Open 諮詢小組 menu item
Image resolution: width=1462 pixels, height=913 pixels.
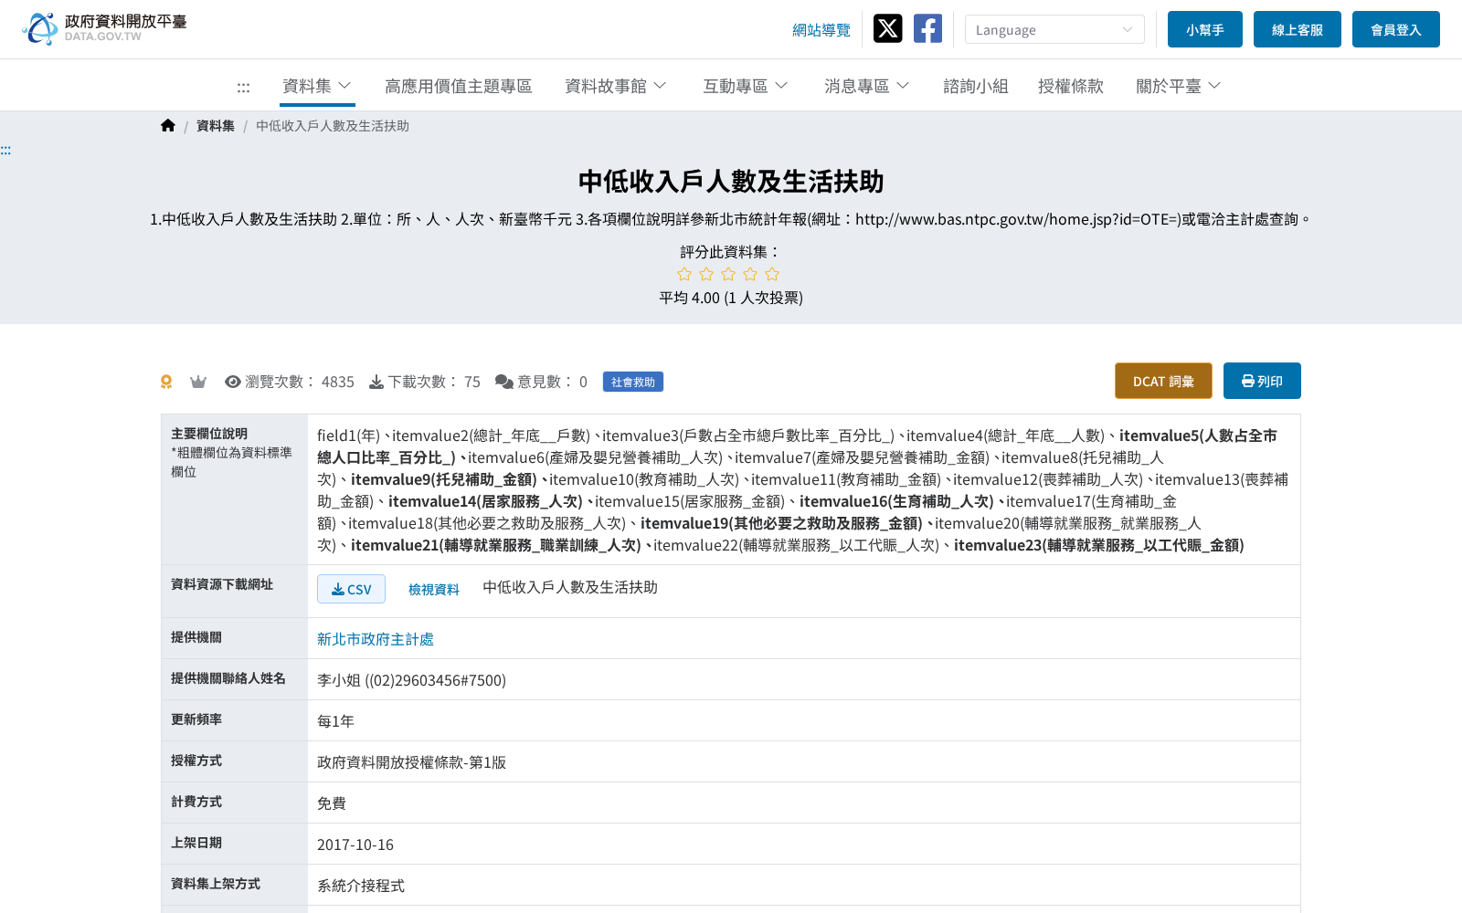[x=976, y=86]
